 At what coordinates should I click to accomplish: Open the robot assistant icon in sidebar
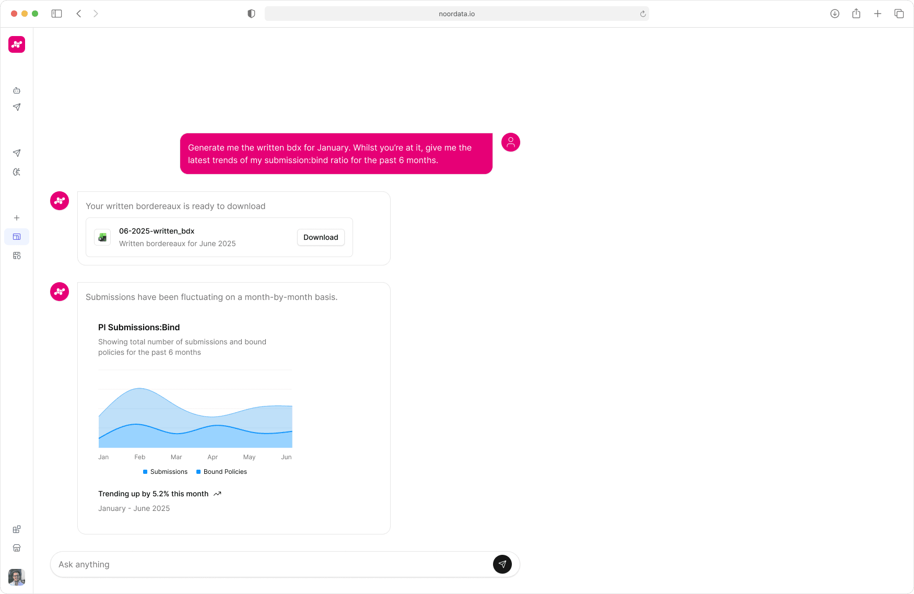17,90
